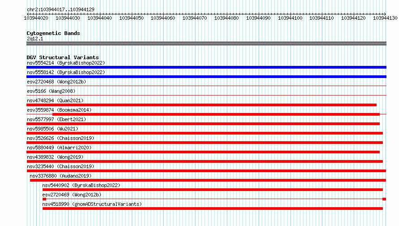Click ruler position 103944070
Screen dimensions: 399x226
point(195,18)
